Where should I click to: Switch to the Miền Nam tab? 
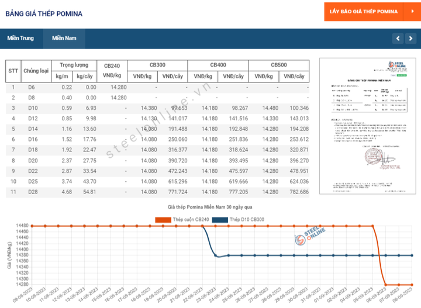click(64, 39)
